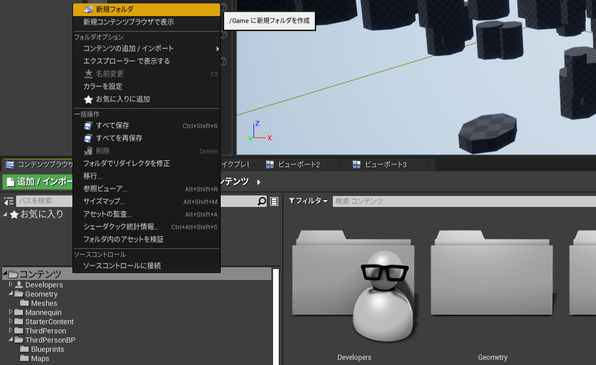Choose ソースコントロールに接続
Screen dimensions: 596x365
point(147,266)
